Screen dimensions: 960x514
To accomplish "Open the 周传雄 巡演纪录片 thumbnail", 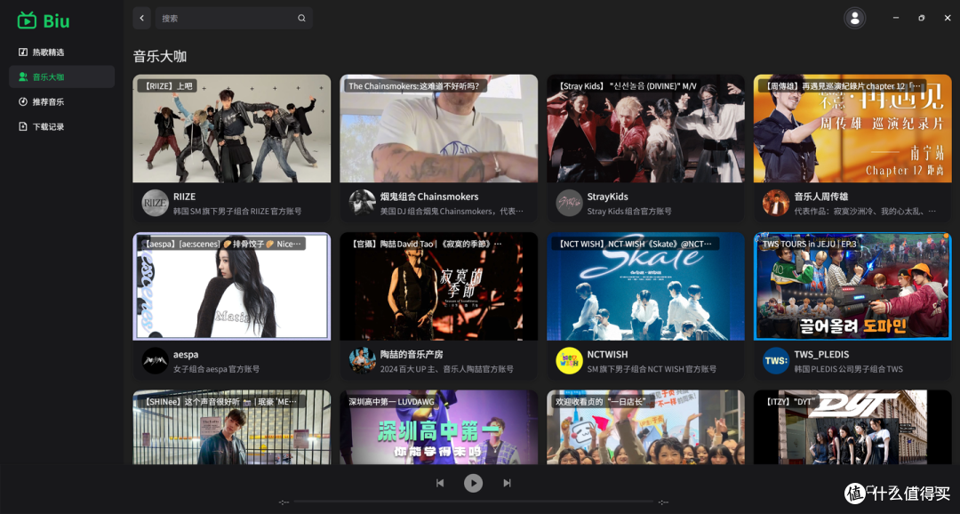I will tap(852, 129).
